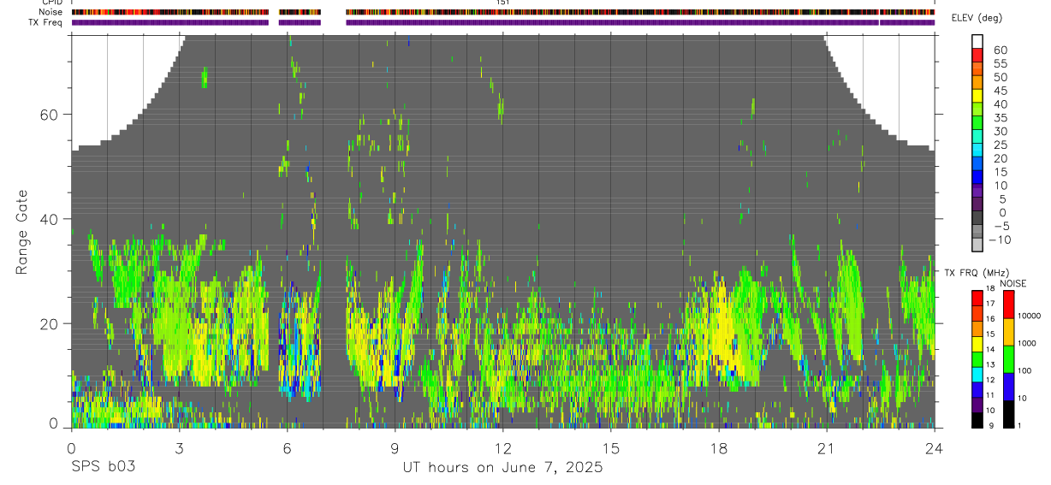Click the "100" label on NOISE legend

pos(1025,371)
